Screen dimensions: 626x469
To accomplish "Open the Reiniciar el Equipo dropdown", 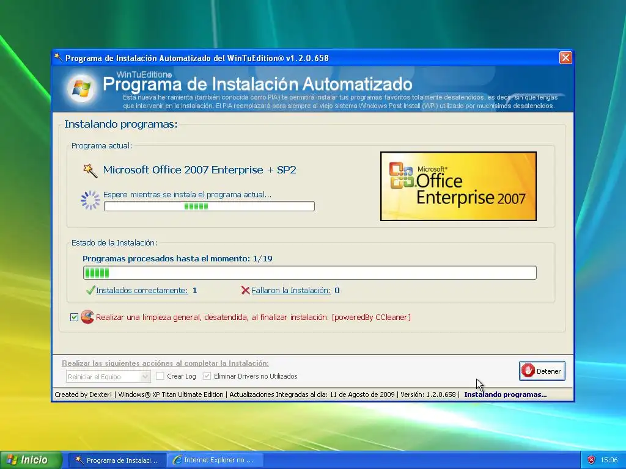I will click(108, 376).
